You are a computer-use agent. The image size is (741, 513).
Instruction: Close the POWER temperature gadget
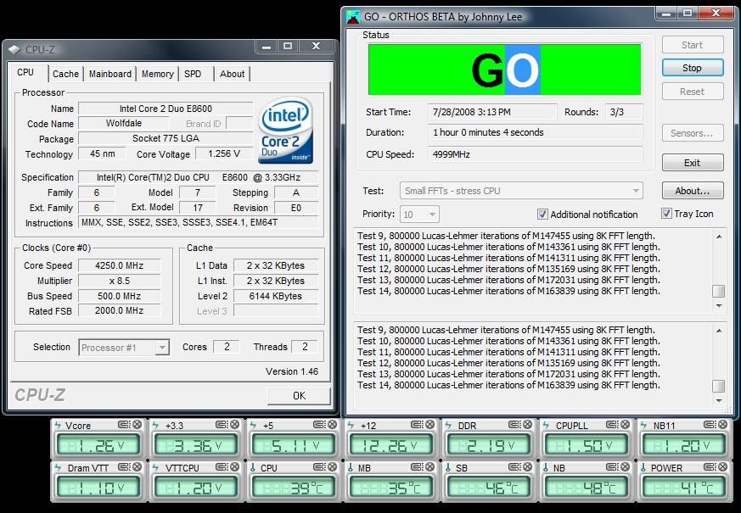pyautogui.click(x=723, y=467)
